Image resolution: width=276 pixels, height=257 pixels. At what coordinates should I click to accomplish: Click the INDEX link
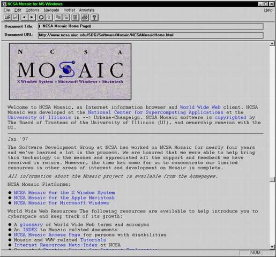tap(30, 230)
